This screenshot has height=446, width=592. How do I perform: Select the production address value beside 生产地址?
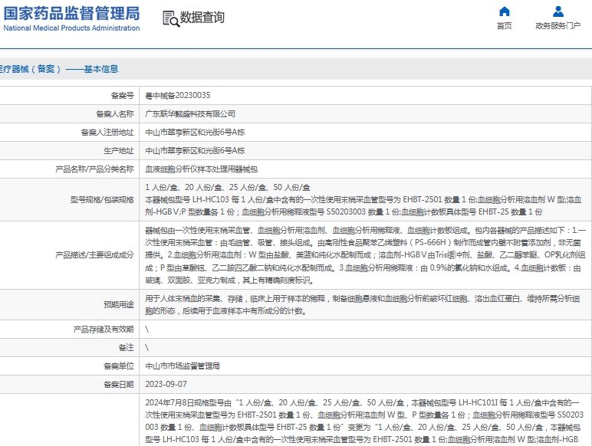click(x=196, y=151)
